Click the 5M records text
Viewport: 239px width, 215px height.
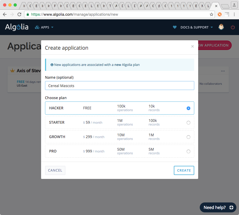click(x=154, y=151)
